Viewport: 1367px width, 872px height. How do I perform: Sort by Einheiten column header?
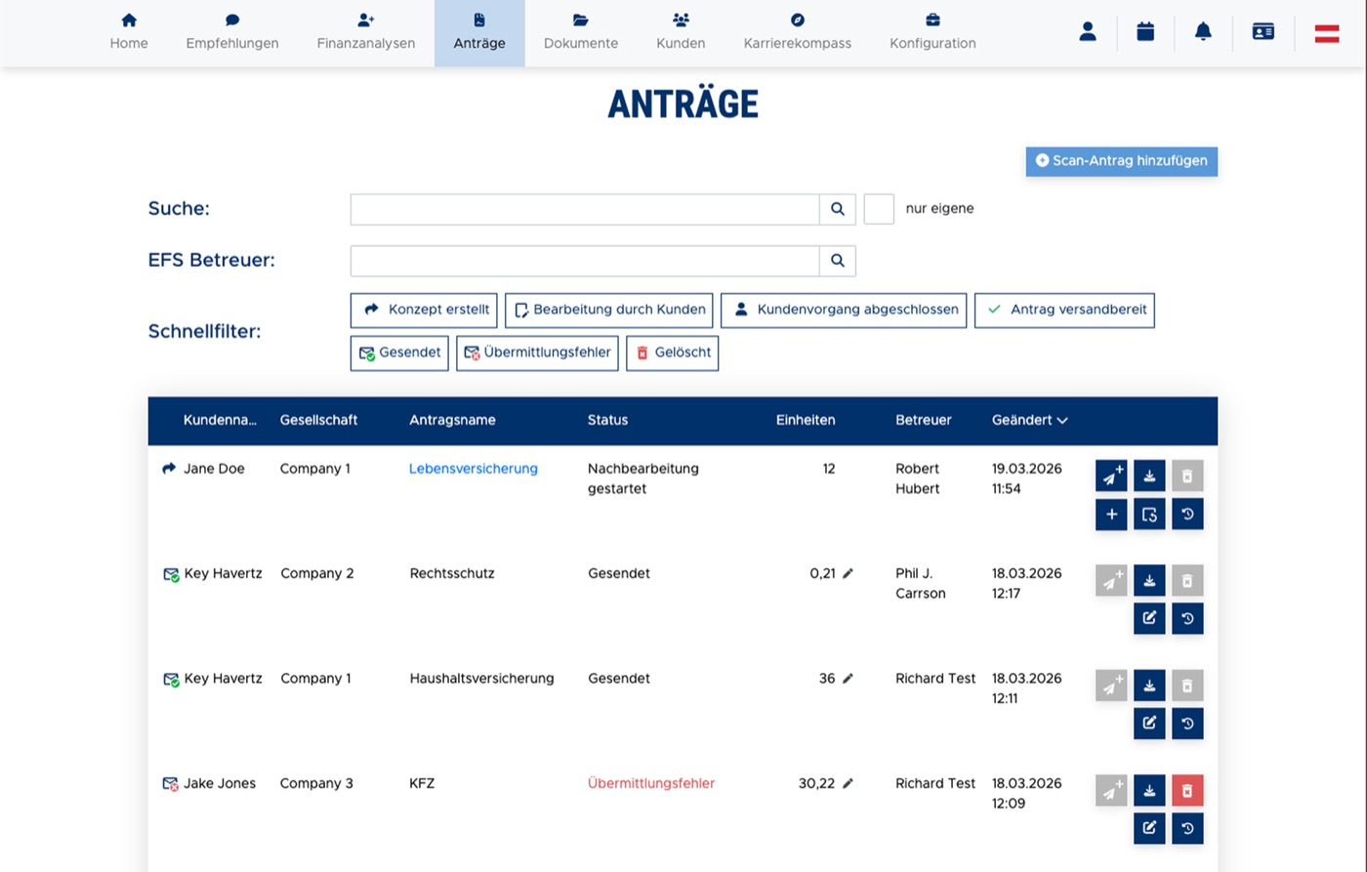pos(806,420)
